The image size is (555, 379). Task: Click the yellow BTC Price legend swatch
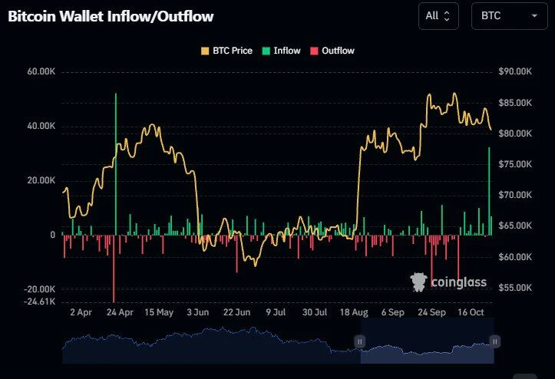point(205,51)
